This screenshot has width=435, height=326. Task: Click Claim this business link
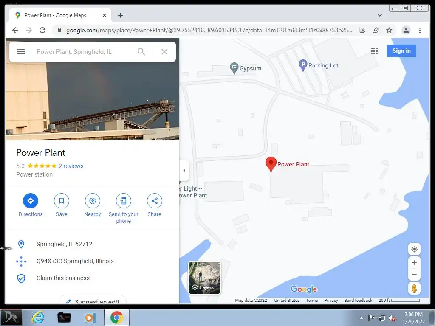point(63,278)
